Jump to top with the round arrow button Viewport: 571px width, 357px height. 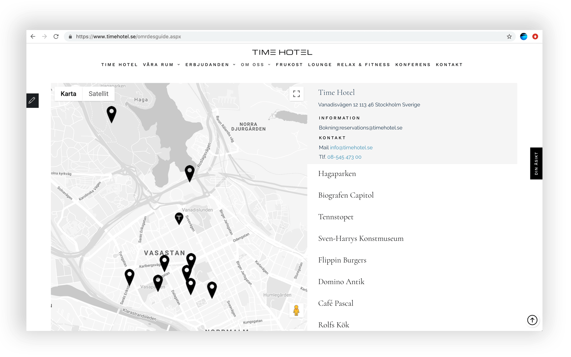[532, 320]
